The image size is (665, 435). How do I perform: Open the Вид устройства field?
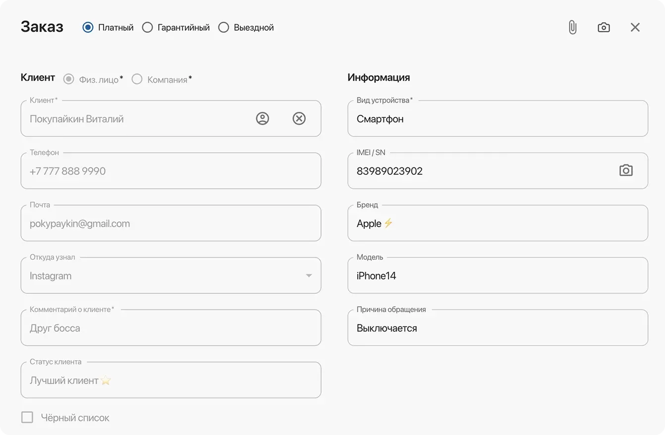coord(497,119)
